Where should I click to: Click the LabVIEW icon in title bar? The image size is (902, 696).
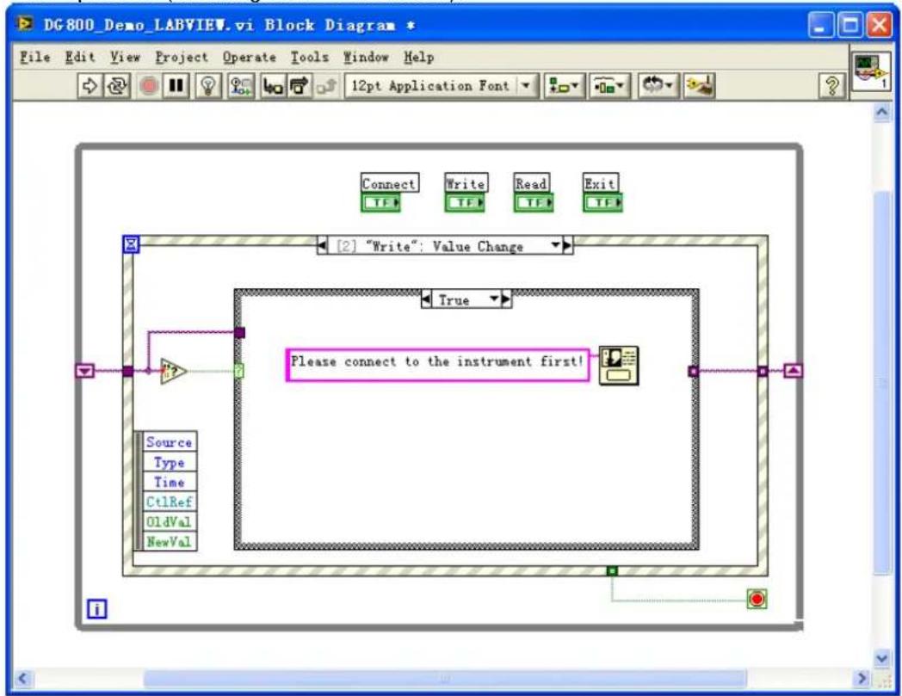tap(25, 24)
